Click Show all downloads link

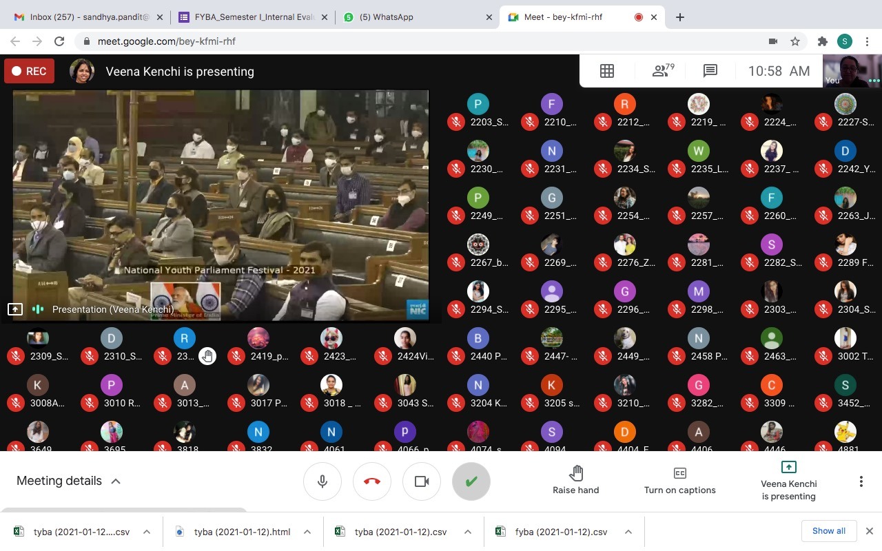tap(828, 530)
